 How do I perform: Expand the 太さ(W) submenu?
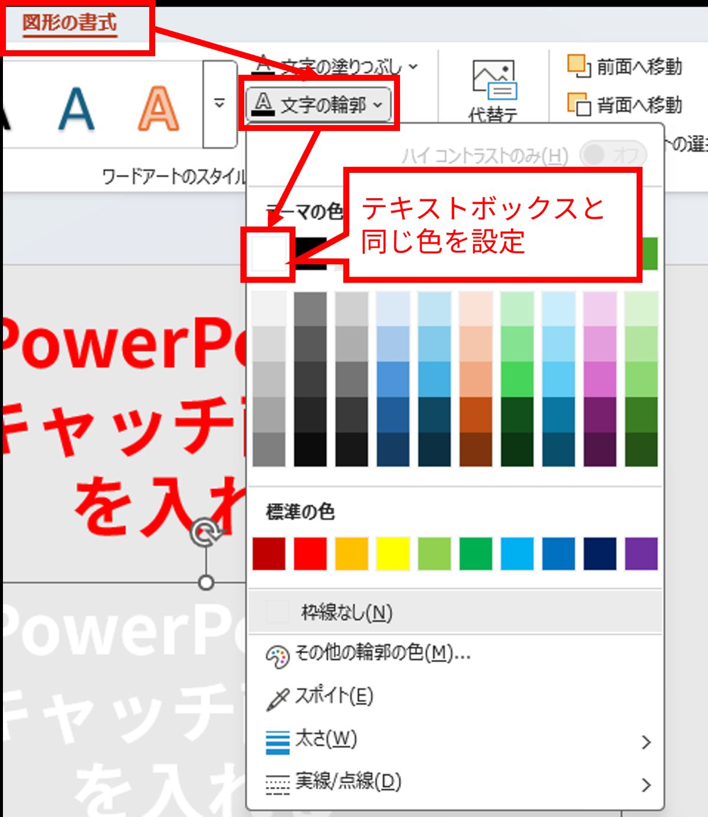coord(646,741)
